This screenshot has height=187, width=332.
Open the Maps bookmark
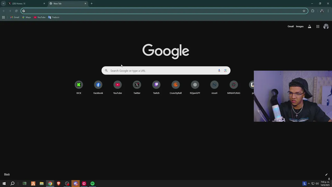(26, 17)
